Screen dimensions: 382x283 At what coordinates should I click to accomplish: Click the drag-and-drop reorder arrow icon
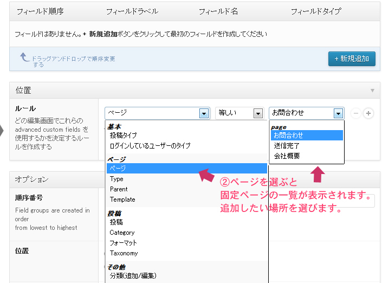coord(24,57)
